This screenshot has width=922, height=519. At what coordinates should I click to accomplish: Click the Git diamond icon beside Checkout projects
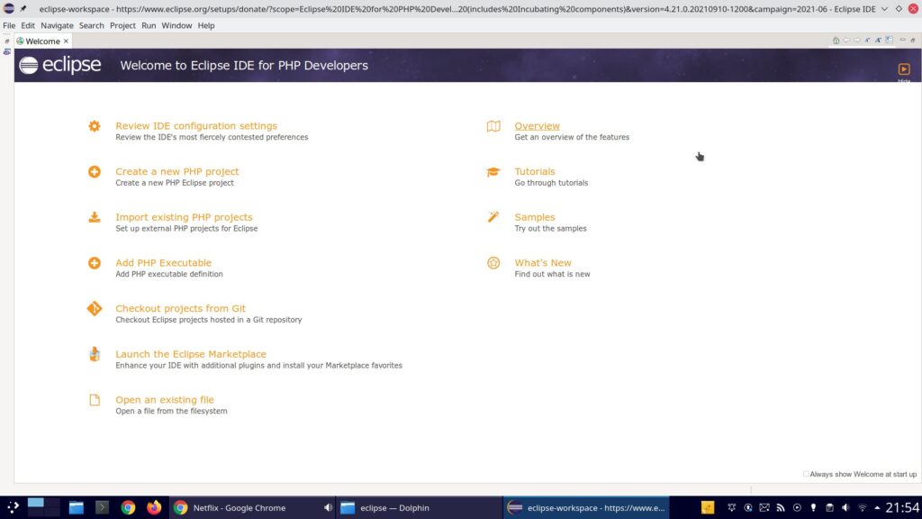(94, 308)
